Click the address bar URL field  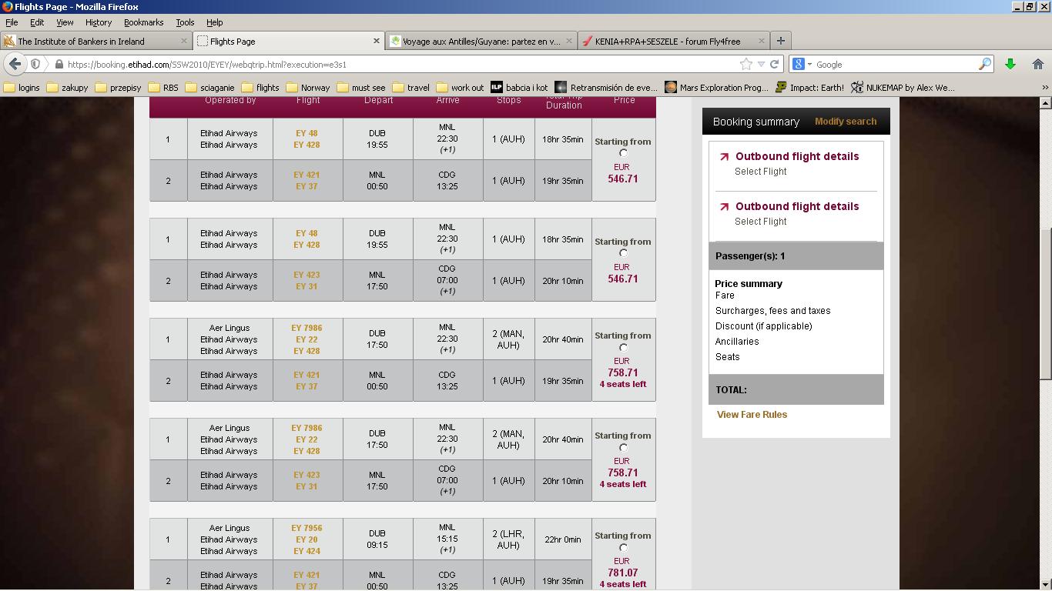click(400, 65)
